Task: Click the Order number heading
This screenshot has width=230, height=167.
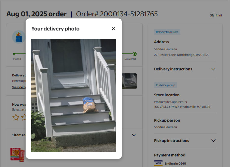Action: 117,14
